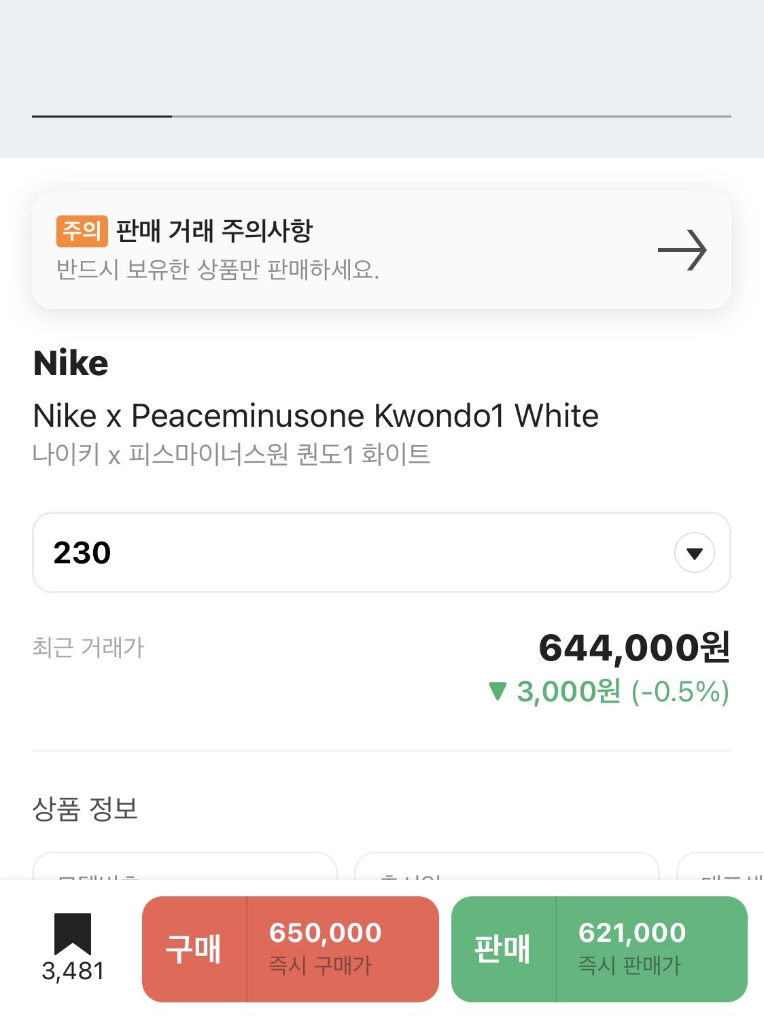Open the Nike brand page link
This screenshot has height=1020, width=764.
[71, 363]
